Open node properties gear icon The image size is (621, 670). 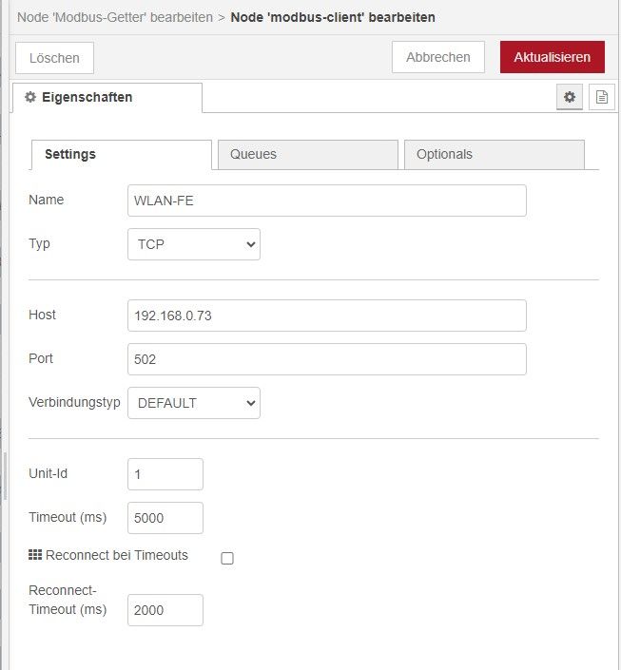pyautogui.click(x=570, y=97)
